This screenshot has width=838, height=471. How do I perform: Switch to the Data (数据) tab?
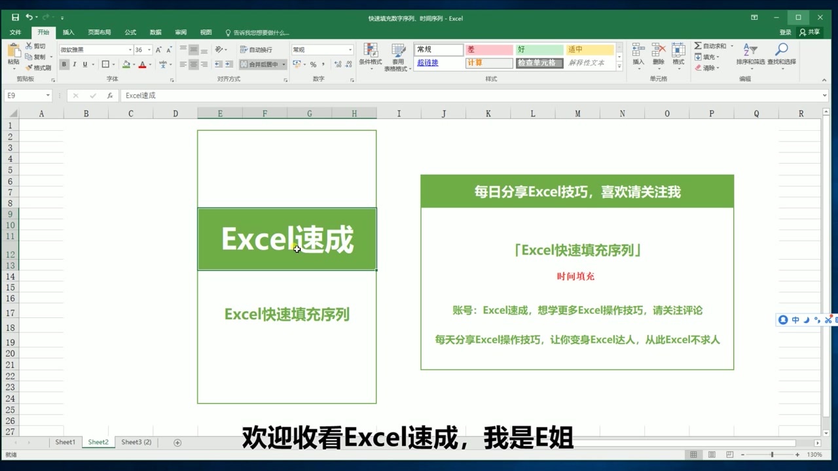155,32
